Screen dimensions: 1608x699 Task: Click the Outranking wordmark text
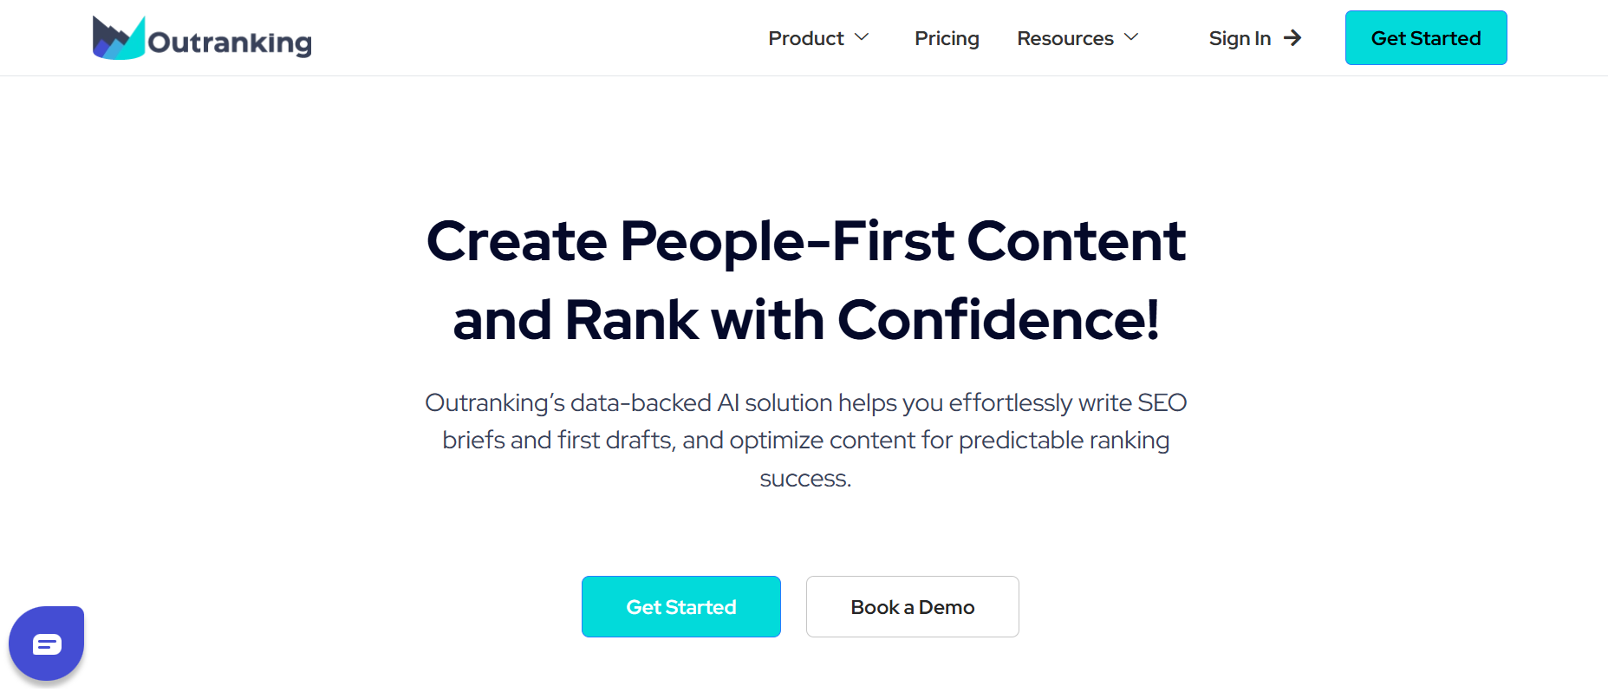coord(230,42)
